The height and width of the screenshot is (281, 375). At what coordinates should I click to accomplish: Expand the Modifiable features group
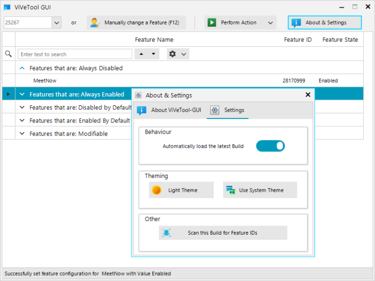[22, 134]
